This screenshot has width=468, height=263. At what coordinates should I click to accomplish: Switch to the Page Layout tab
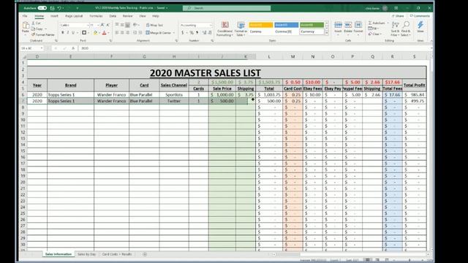tap(74, 16)
